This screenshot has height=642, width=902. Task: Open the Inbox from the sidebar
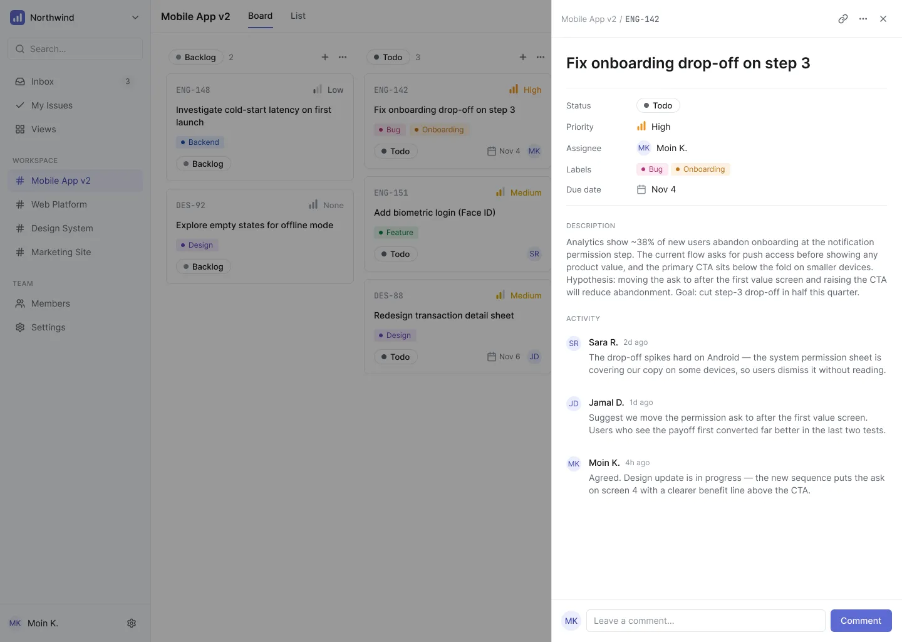(75, 82)
